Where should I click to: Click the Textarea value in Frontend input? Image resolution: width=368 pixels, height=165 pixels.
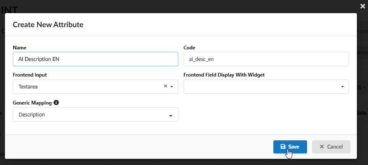coord(29,87)
